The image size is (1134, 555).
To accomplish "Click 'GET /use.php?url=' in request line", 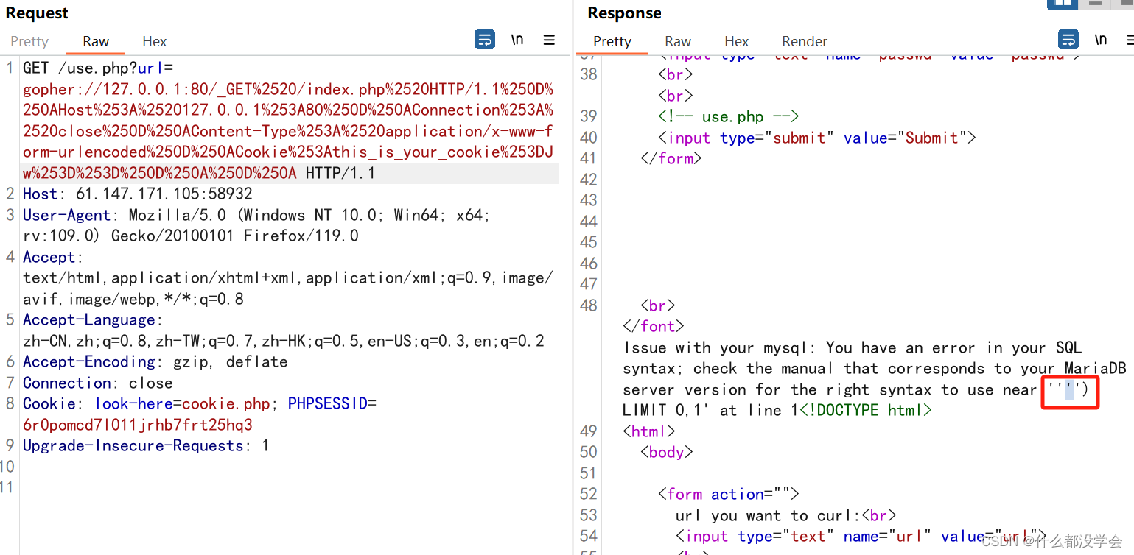I will click(98, 68).
